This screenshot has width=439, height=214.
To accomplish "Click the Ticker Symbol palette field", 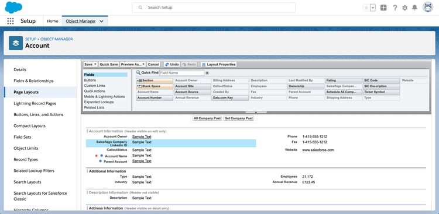I will tap(381, 92).
